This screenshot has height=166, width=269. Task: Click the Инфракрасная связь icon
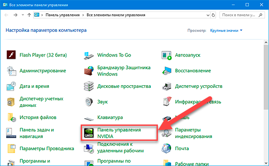click(167, 101)
